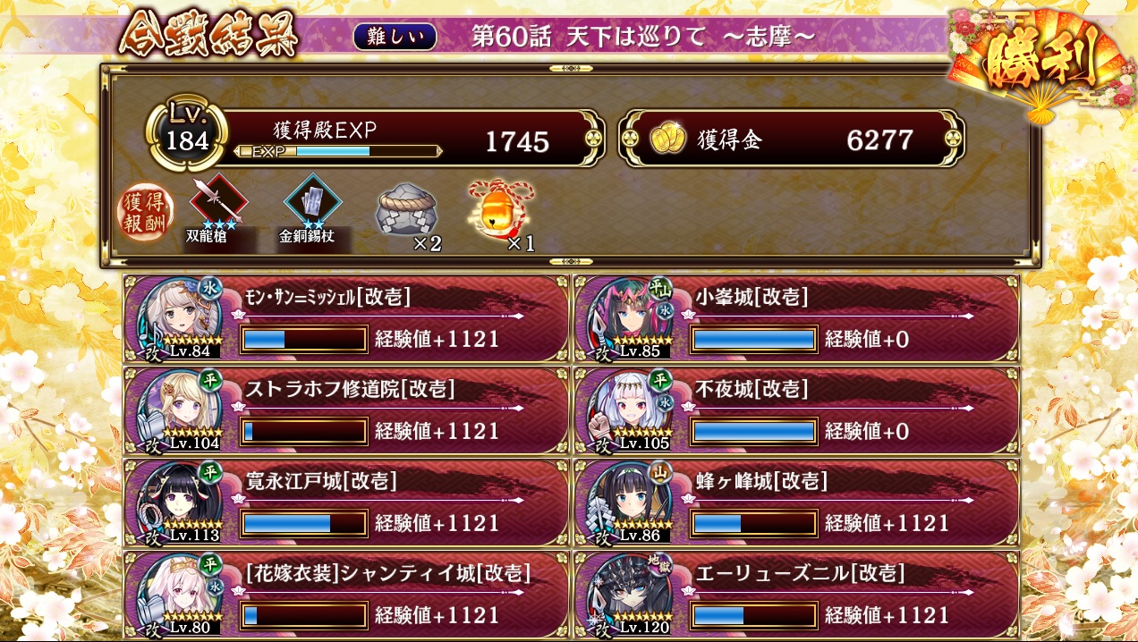Select the ストラホフ修道院 character portrait
The width and height of the screenshot is (1138, 642).
[x=179, y=410]
